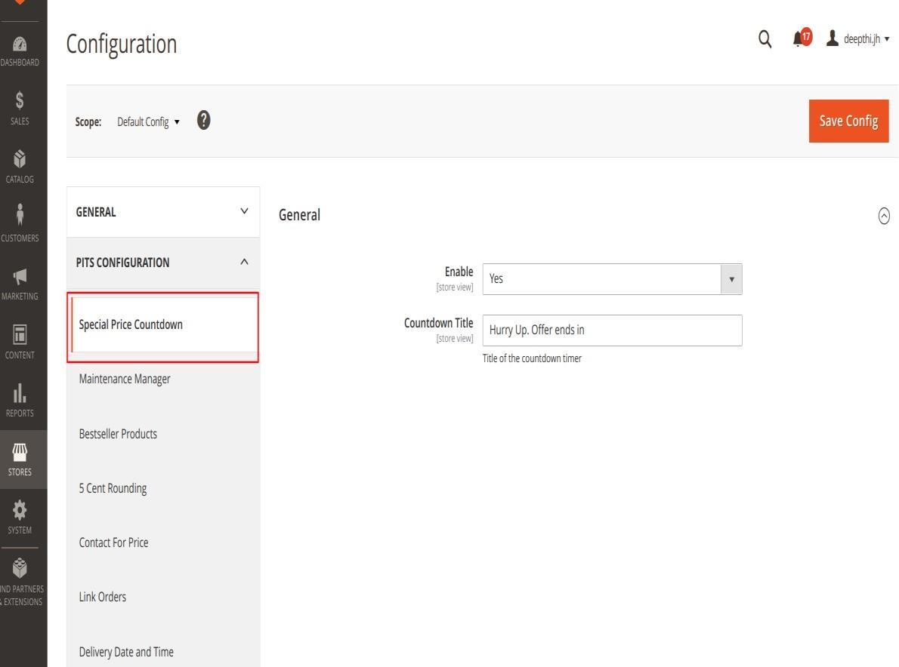Open the Sales menu icon

[x=23, y=108]
